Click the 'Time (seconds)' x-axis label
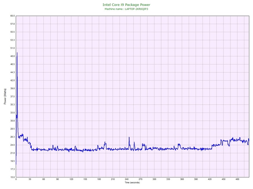This screenshot has width=253, height=189. [132, 183]
